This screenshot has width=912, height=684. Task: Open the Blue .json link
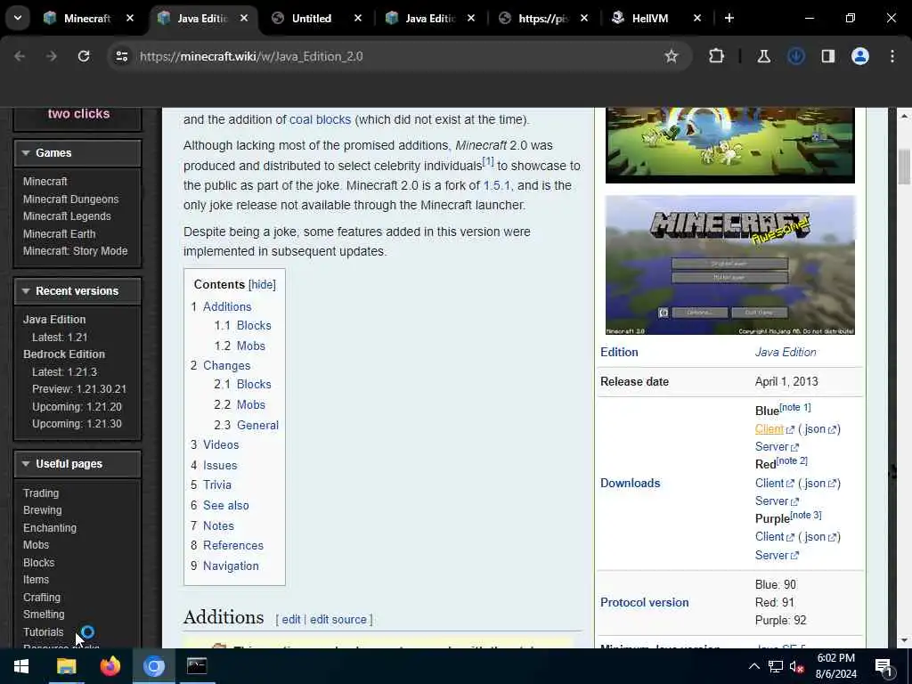tap(813, 428)
